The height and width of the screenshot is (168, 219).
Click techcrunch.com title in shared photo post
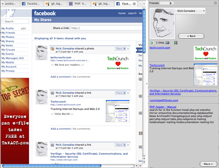coord(61,57)
